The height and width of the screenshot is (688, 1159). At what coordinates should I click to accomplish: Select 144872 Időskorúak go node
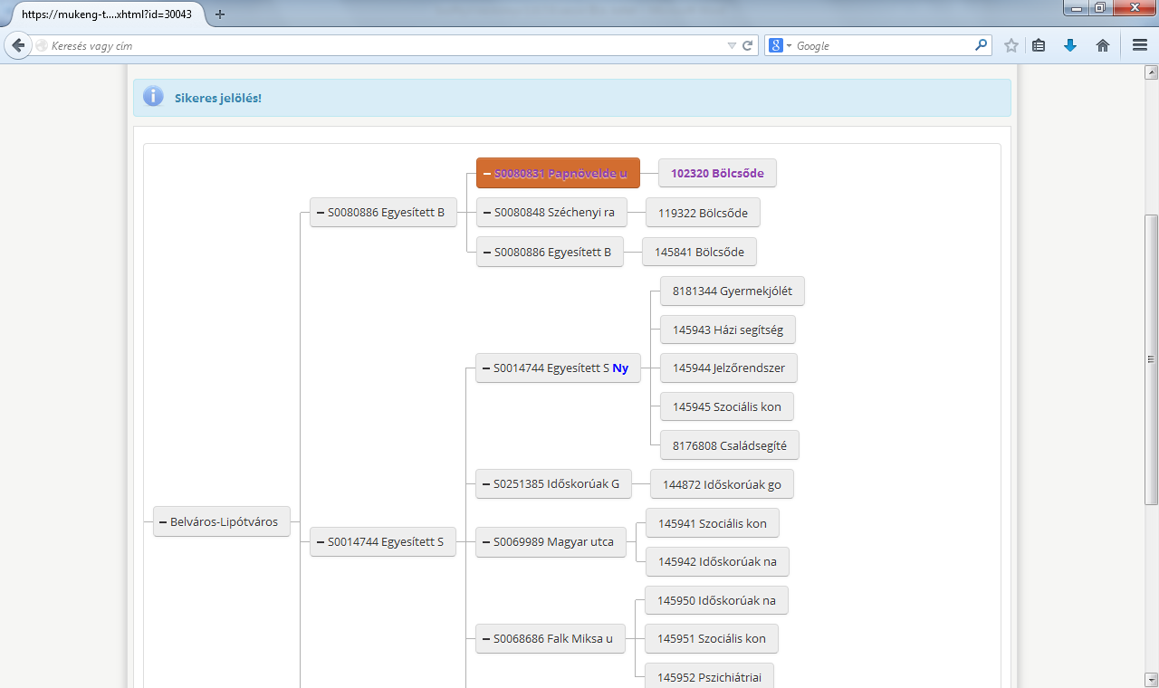(722, 484)
